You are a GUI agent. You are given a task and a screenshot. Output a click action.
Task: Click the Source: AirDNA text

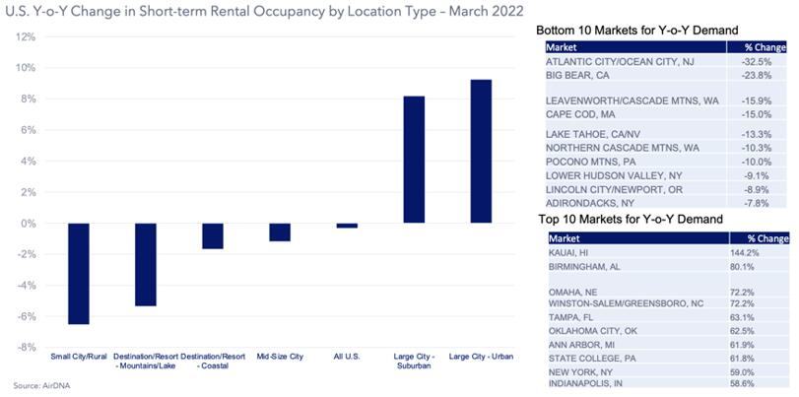coord(33,386)
